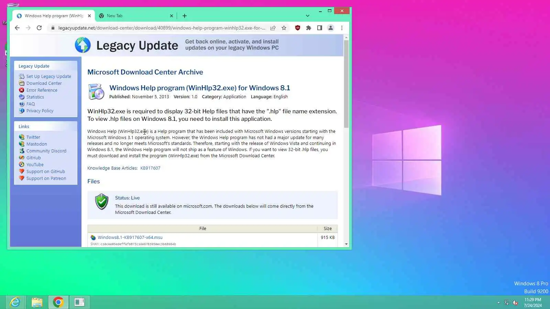
Task: Maximize the Chrome window
Action: pos(330,11)
